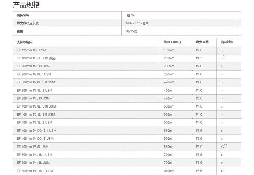Viewport: 254px width, 175px height.
Task: Select EF 180mm f/3.5L USM 微距 row
Action: click(127, 58)
